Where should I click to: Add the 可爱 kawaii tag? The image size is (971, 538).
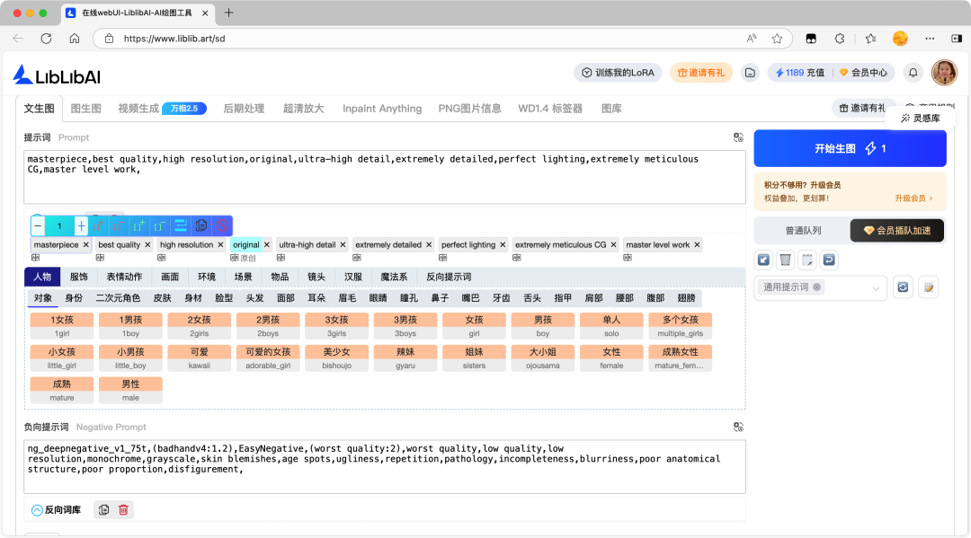pyautogui.click(x=200, y=358)
